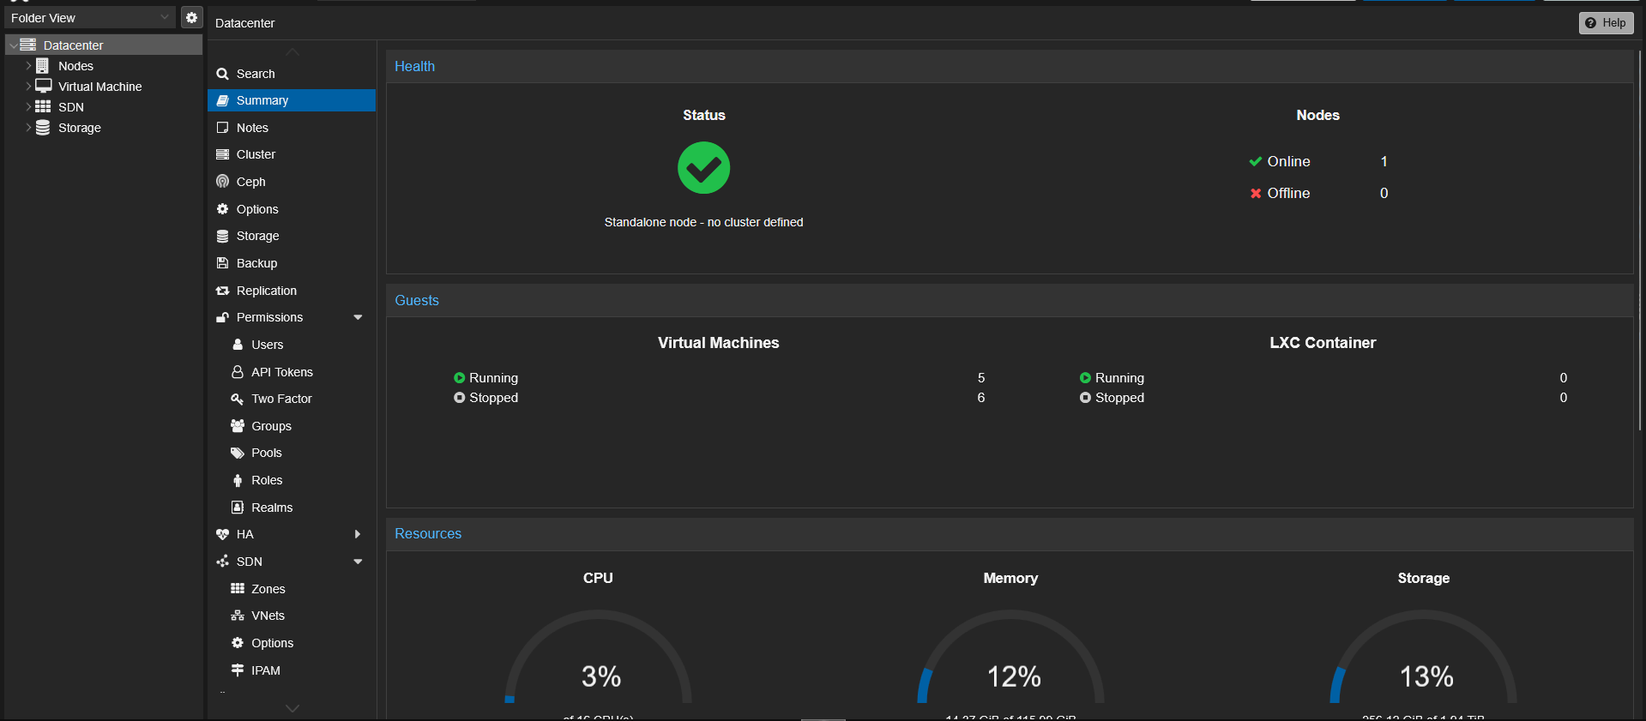The width and height of the screenshot is (1646, 721).
Task: Click the SDN network icon in side menu
Action: coord(222,562)
